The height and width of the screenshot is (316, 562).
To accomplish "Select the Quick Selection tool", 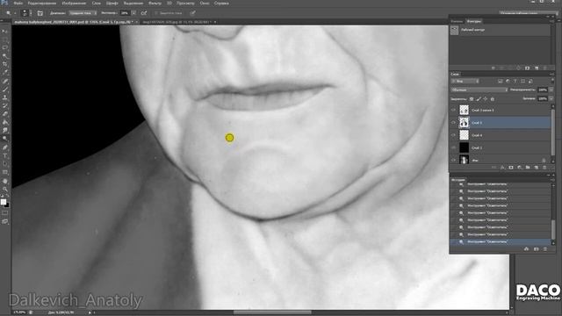I will point(5,56).
